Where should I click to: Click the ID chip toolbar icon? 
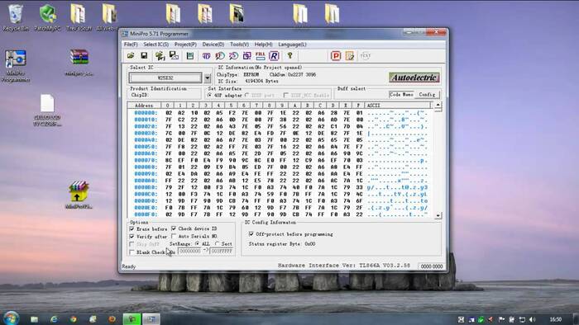(206, 55)
